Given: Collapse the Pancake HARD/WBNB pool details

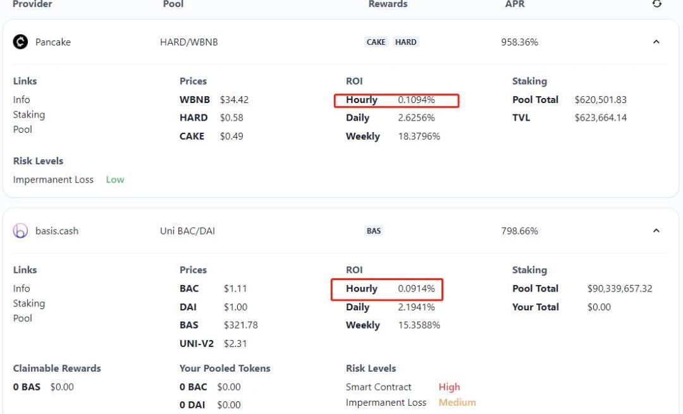Looking at the screenshot, I should click(x=656, y=42).
